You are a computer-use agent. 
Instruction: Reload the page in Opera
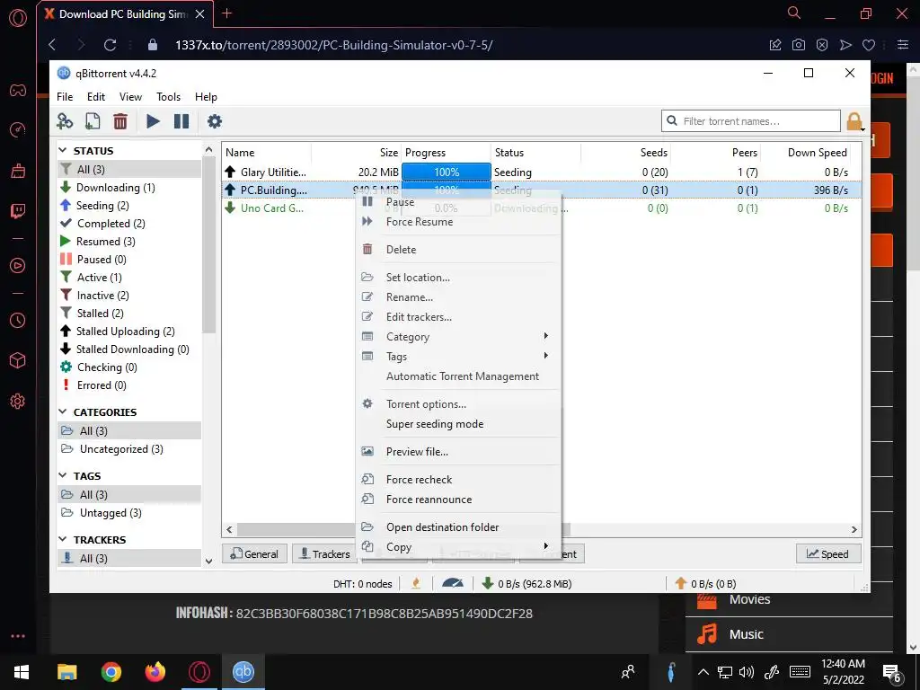pyautogui.click(x=110, y=45)
